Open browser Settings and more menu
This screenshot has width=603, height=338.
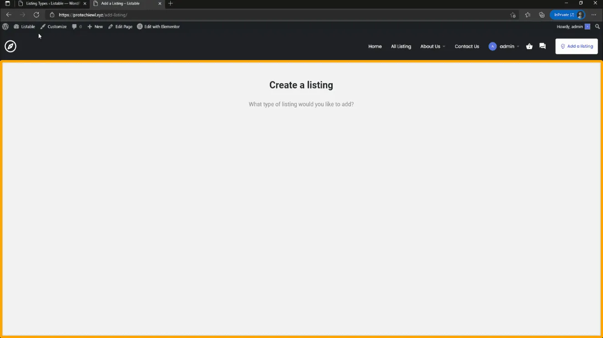pos(593,15)
